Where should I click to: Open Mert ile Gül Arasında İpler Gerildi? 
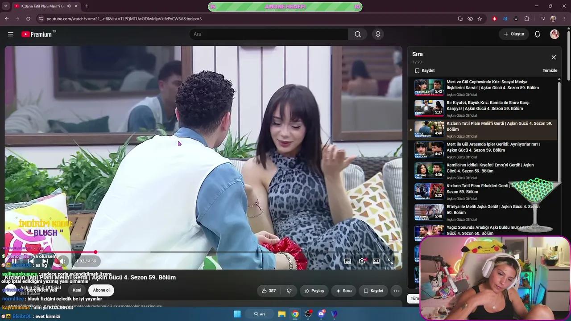[x=484, y=150]
